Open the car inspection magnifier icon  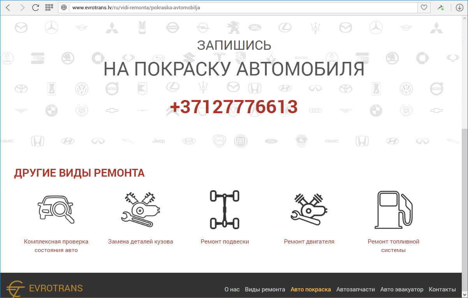pos(56,209)
